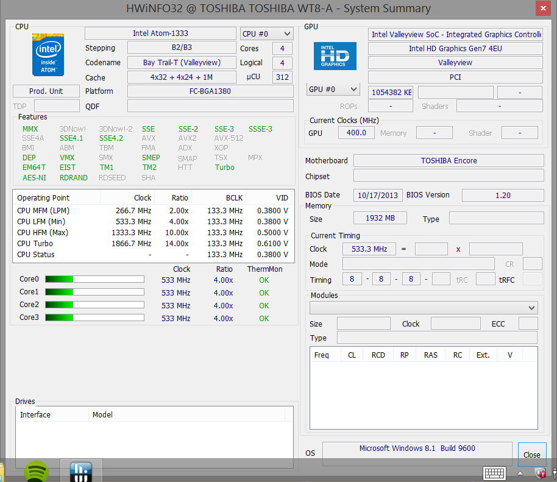Select the CPU HFM (Max) row
Image resolution: width=557 pixels, height=482 pixels.
pyautogui.click(x=153, y=233)
